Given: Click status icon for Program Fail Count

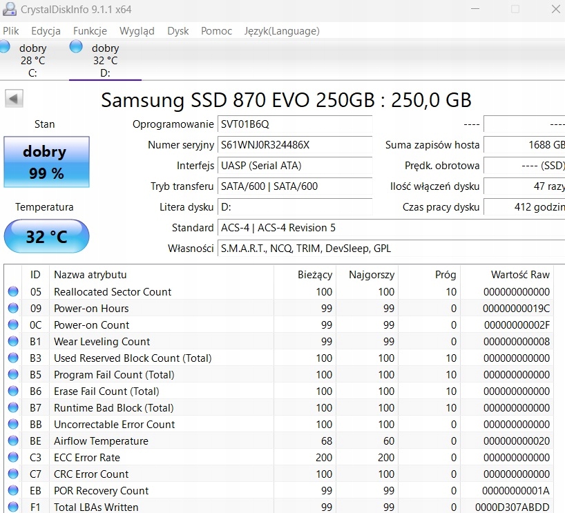Looking at the screenshot, I should 13,374.
